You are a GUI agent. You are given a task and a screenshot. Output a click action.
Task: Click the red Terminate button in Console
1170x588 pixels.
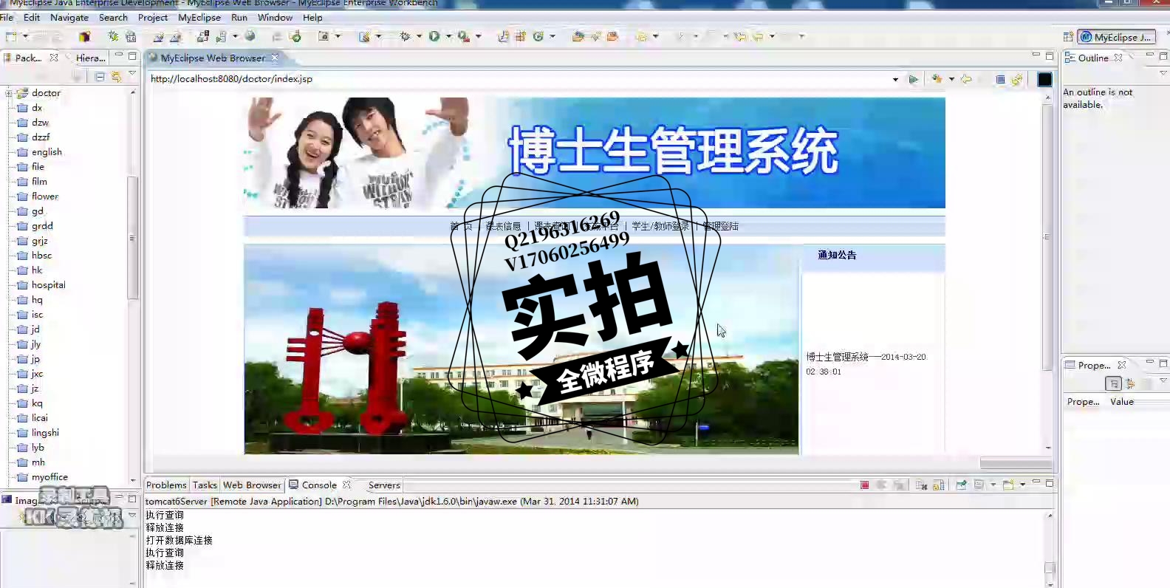tap(864, 485)
